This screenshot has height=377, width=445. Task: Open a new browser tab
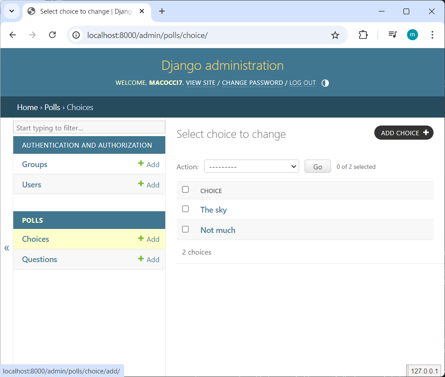[x=162, y=11]
